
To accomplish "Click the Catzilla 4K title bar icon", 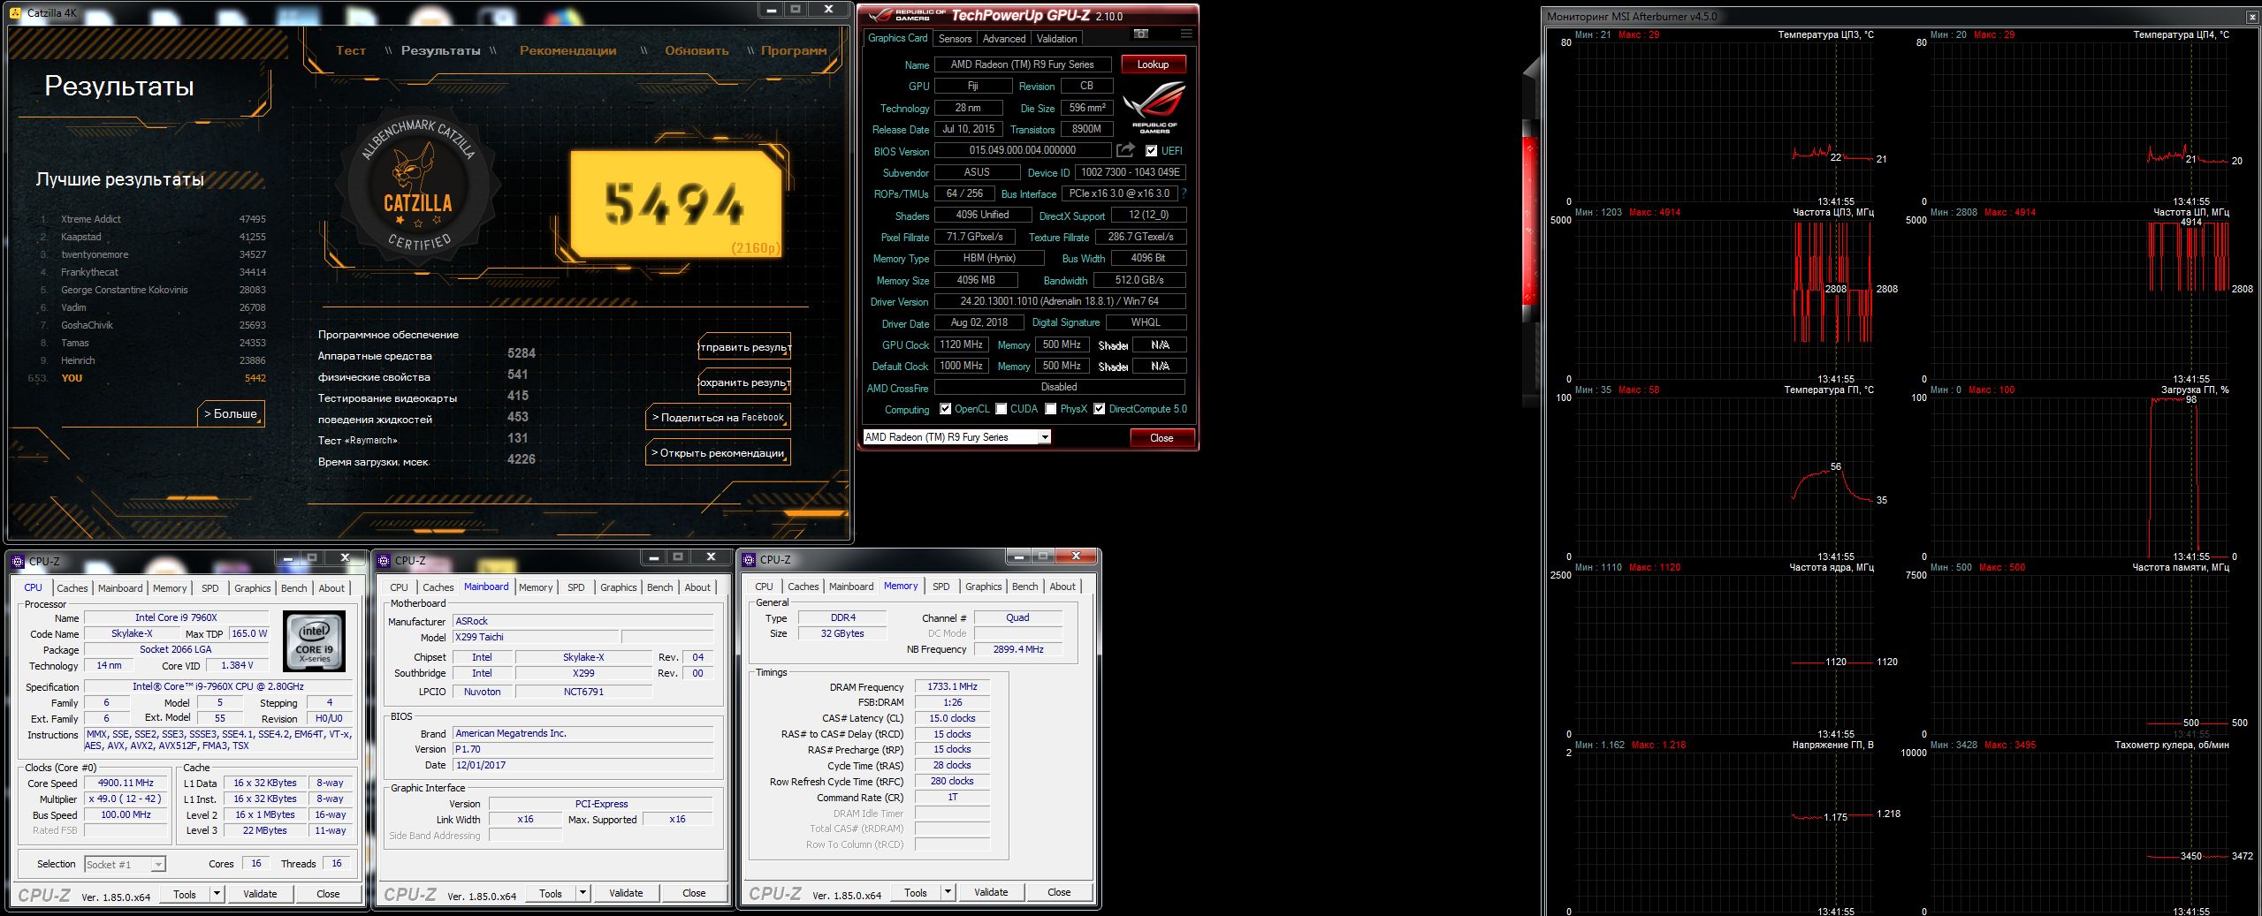I will pyautogui.click(x=15, y=13).
